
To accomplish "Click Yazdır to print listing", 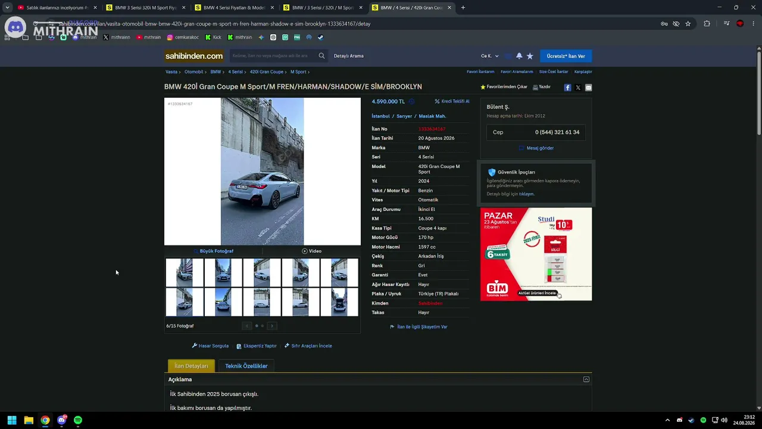I will 542,87.
